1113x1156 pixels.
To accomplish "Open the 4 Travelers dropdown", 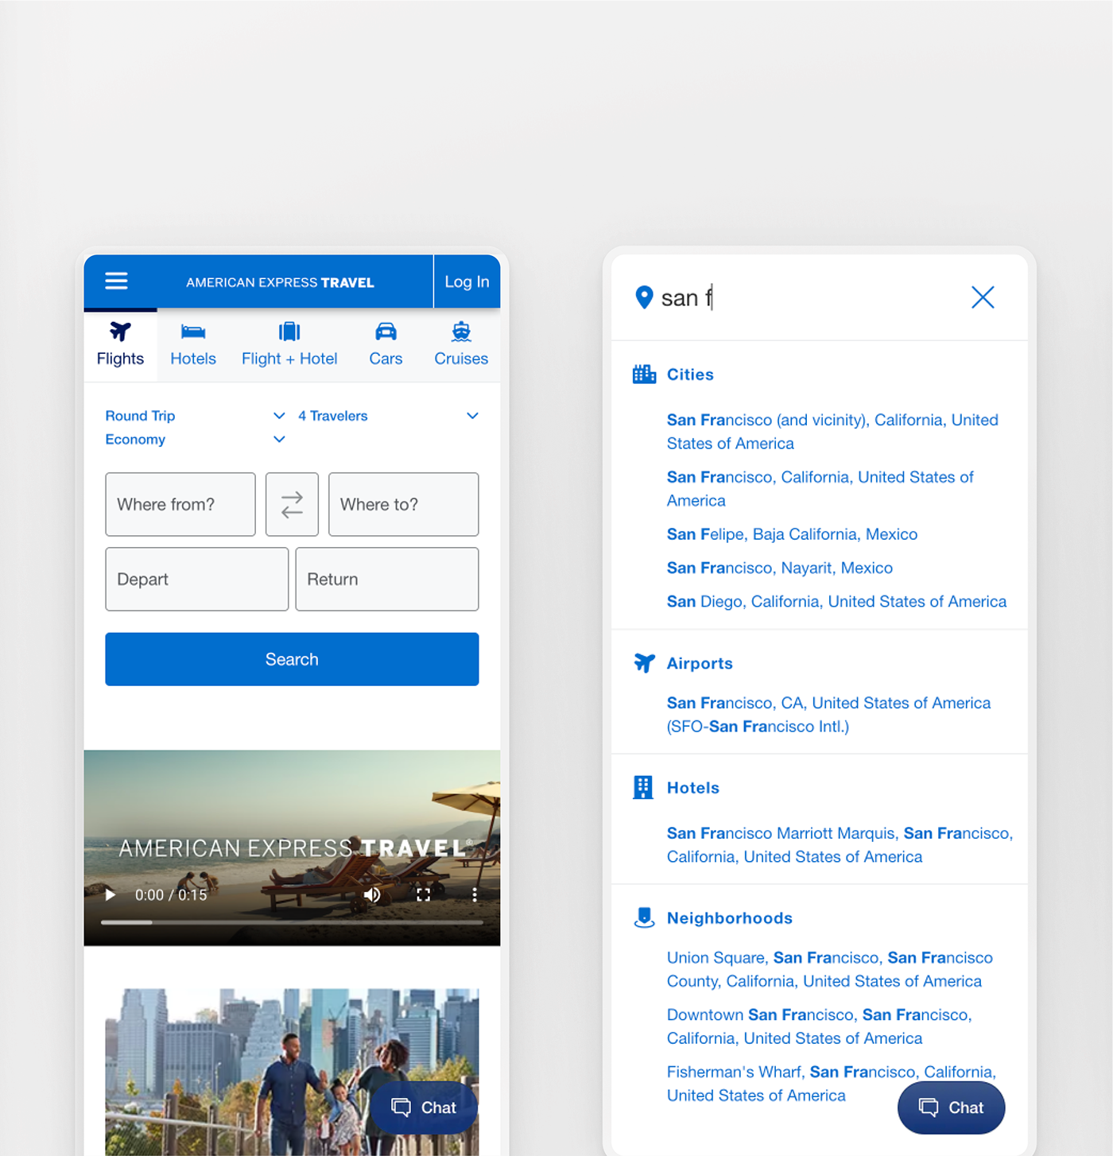I will (x=388, y=416).
